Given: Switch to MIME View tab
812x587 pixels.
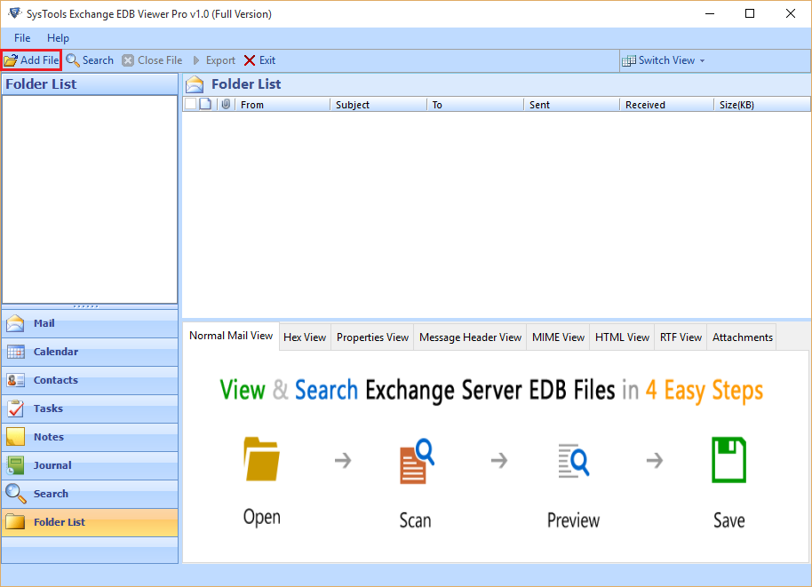Looking at the screenshot, I should (558, 337).
